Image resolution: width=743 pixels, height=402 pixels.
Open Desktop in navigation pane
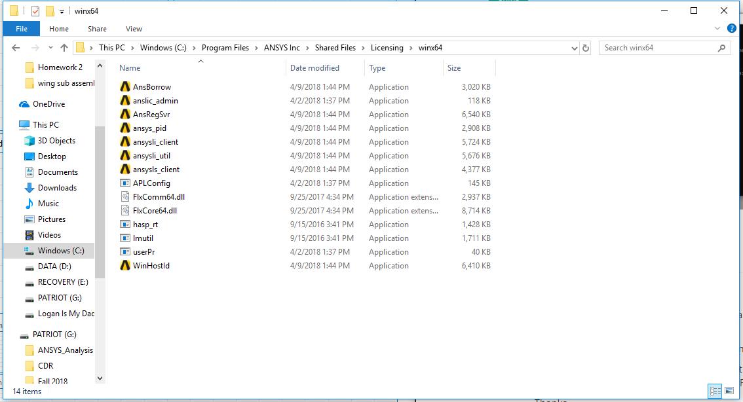tap(52, 156)
